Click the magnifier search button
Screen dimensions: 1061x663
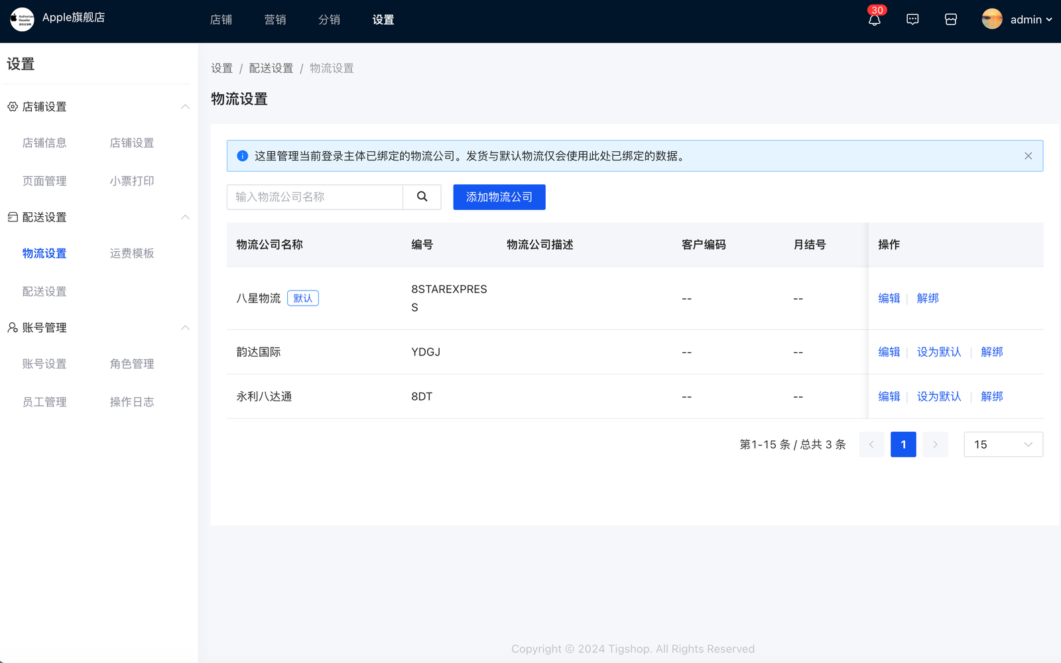[x=422, y=197]
